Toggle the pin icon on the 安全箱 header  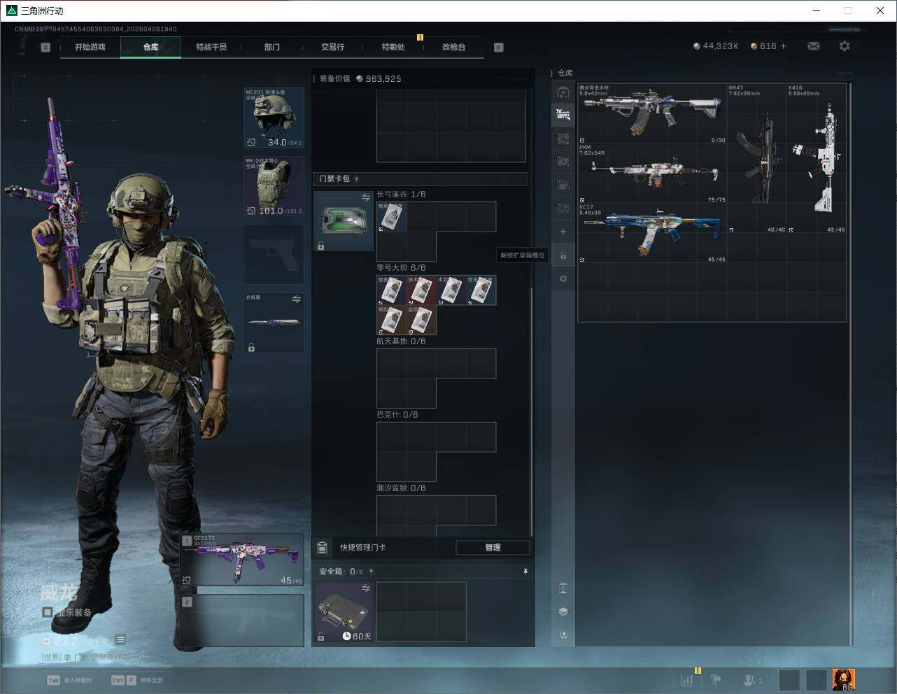coord(525,572)
